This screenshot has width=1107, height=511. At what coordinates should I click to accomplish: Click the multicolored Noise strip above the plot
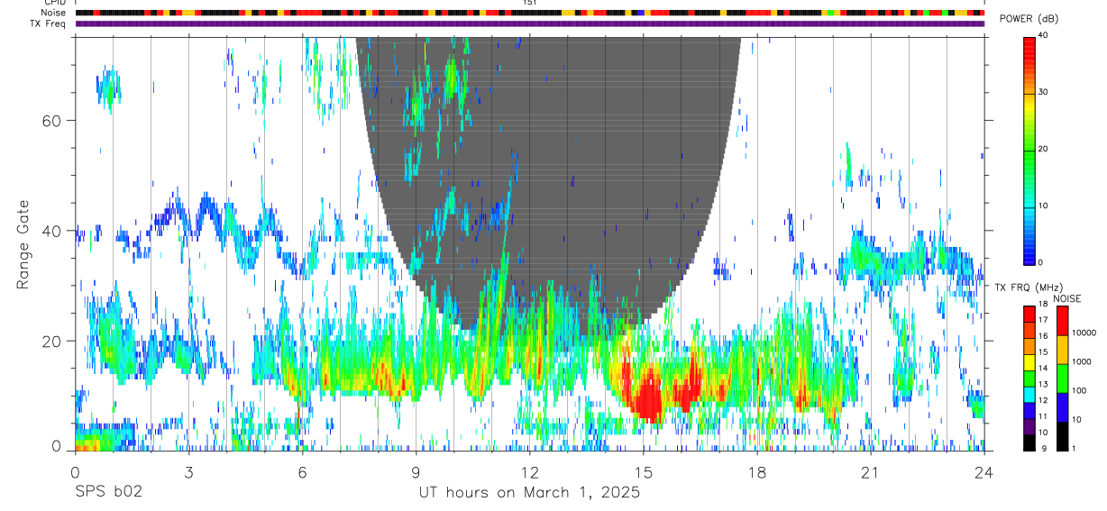[x=529, y=14]
